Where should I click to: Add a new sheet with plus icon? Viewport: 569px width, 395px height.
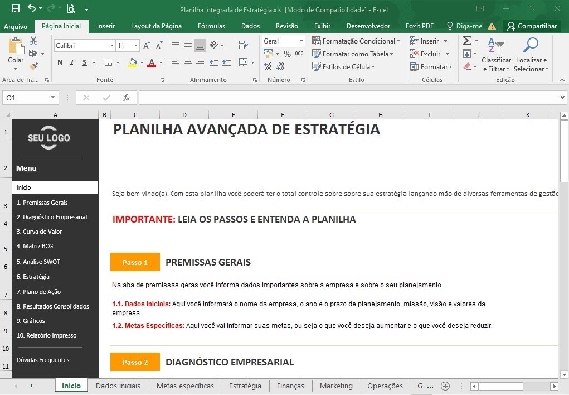click(445, 386)
